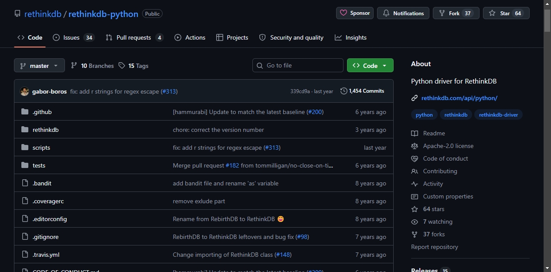
Task: Open commit hash 339cd9a
Action: click(x=300, y=91)
